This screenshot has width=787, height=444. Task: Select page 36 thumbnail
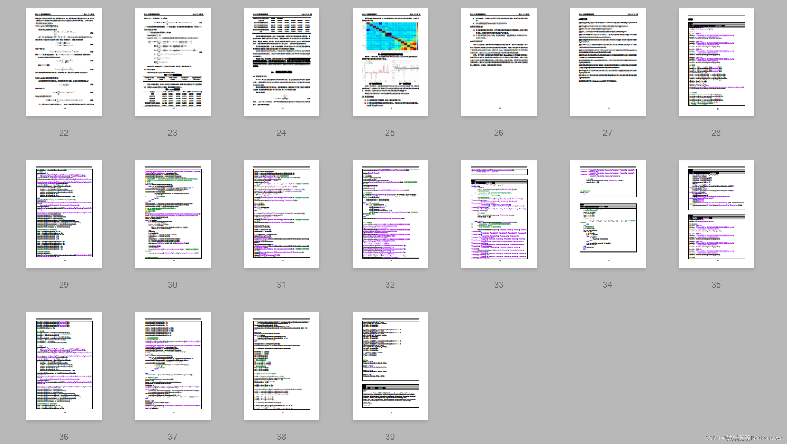(64, 366)
